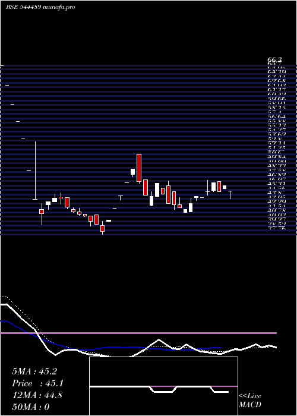Click the BSE 544489 munafa.pro title
Image resolution: width=297 pixels, height=416 pixels.
tap(40, 7)
